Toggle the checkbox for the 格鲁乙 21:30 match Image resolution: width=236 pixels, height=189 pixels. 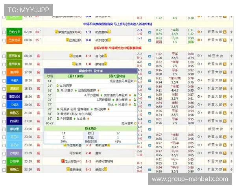pos(4,113)
